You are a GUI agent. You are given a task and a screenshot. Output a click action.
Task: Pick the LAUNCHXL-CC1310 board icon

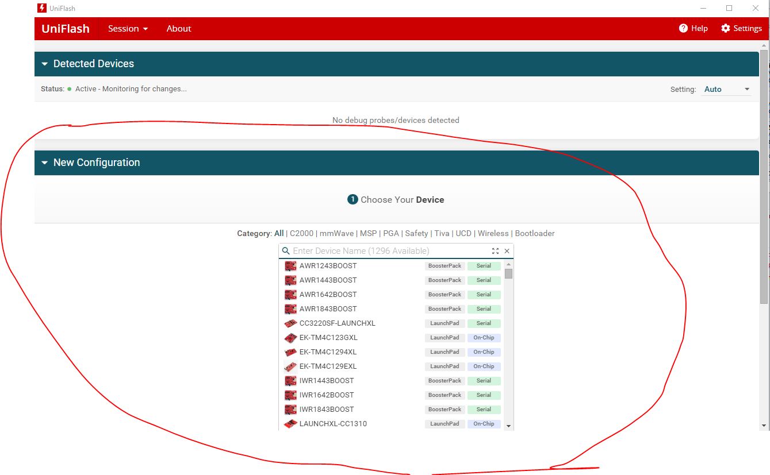(x=290, y=424)
